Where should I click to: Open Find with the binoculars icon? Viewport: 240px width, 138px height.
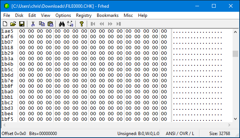(x=62, y=24)
